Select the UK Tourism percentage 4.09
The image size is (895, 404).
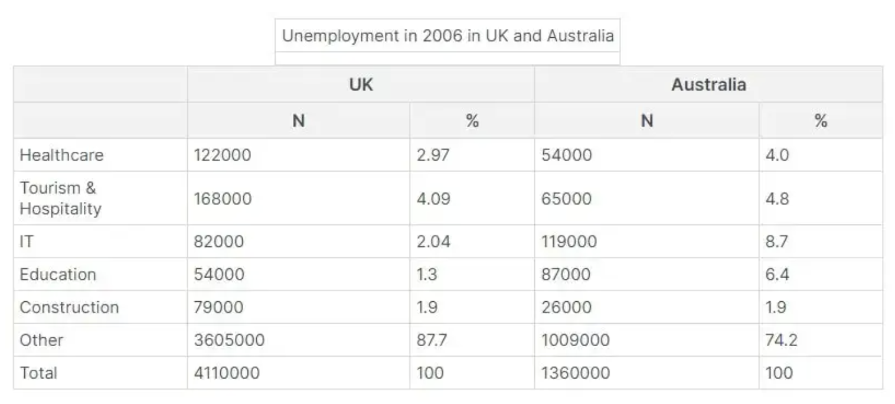coord(433,198)
